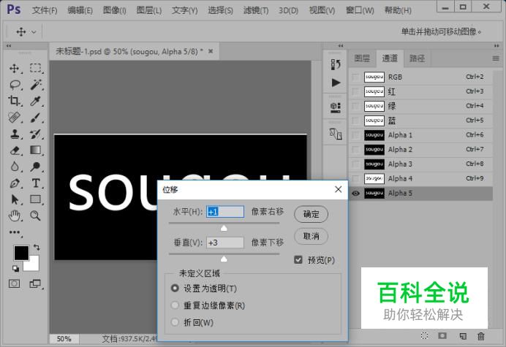Screen dimensions: 506x347
Task: Open the Channels panel options menu
Action: (496, 58)
